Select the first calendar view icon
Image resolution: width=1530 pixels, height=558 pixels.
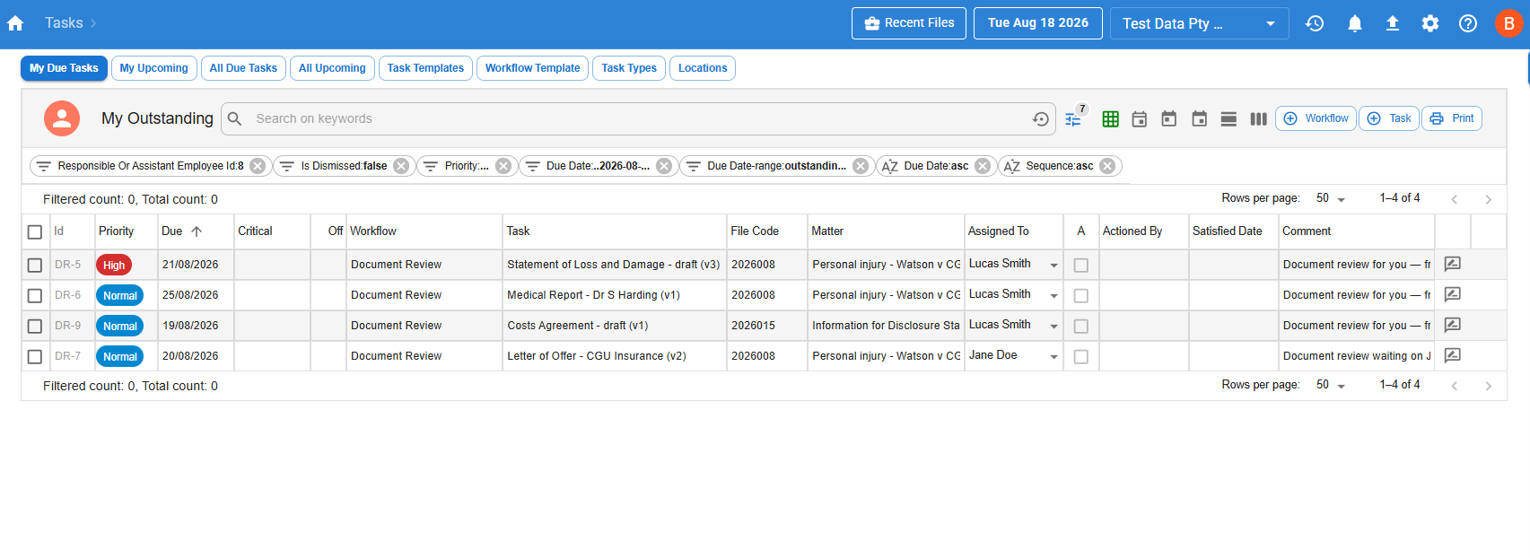[x=1140, y=118]
